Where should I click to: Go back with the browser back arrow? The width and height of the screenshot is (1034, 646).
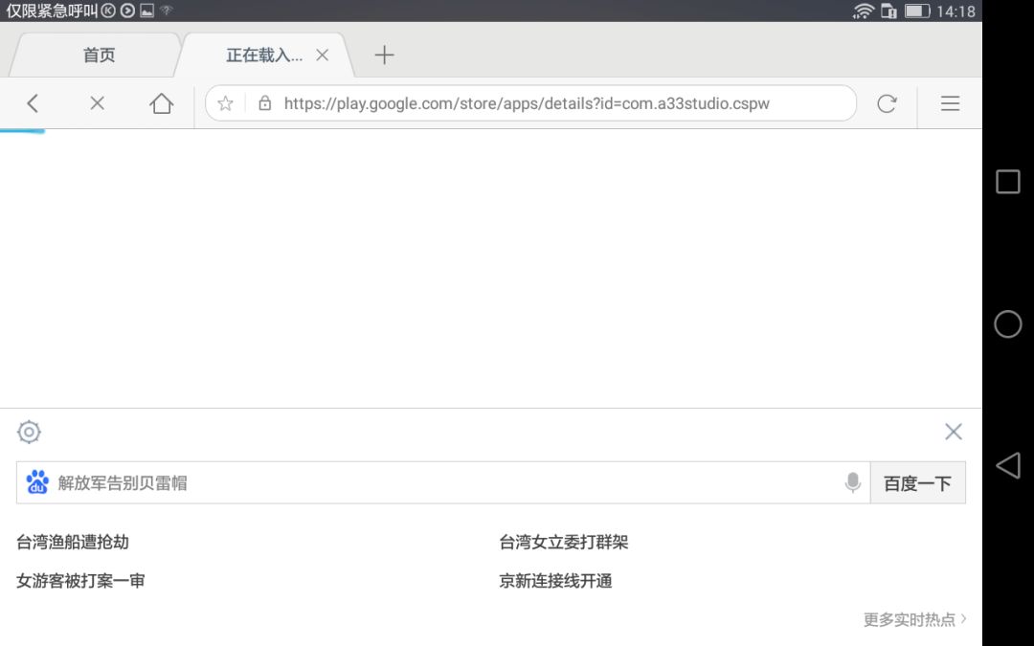pos(33,103)
